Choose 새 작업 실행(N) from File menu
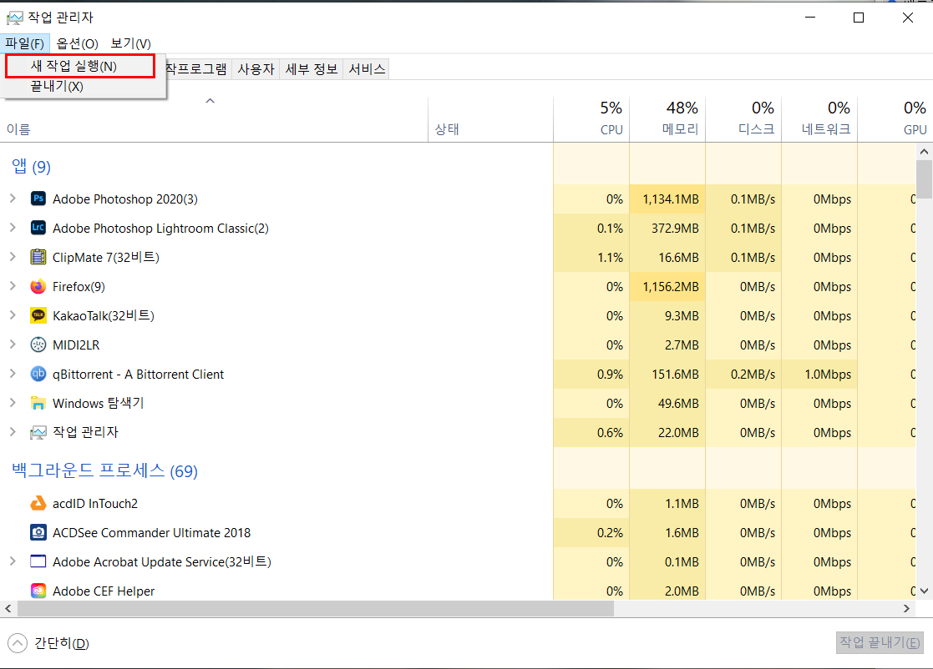 (x=80, y=66)
